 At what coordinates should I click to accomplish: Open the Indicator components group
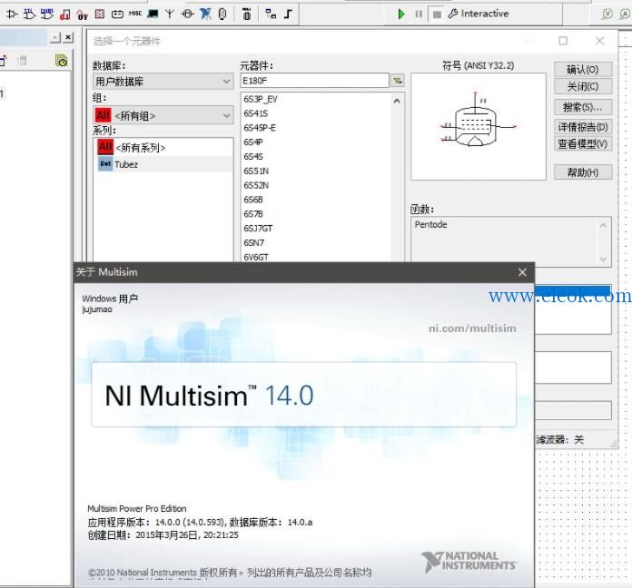point(100,15)
